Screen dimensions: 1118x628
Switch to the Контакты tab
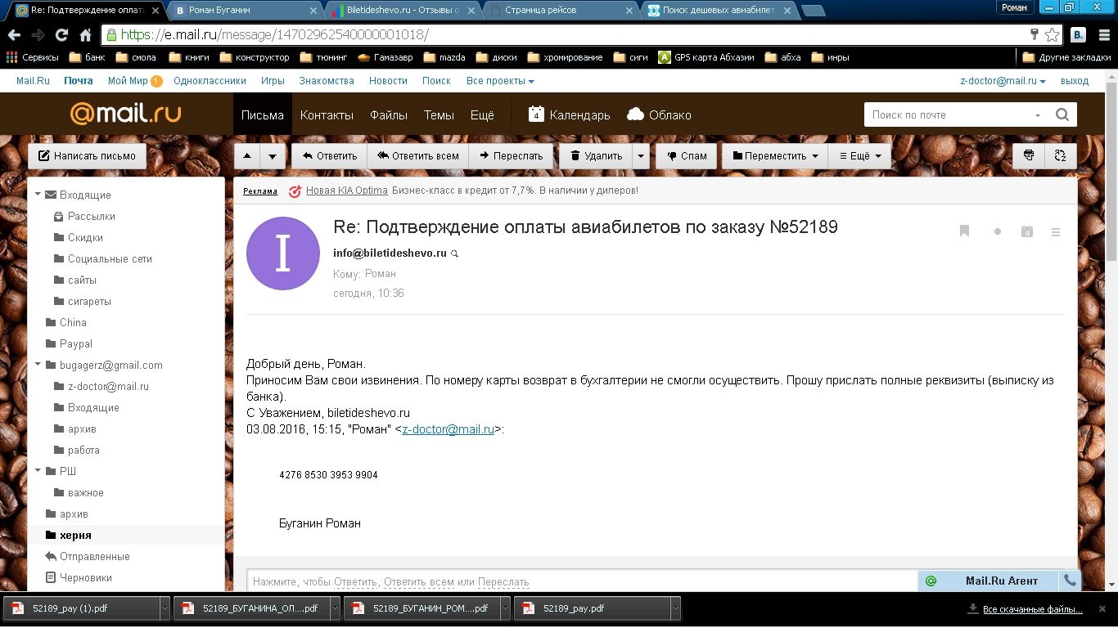[x=327, y=115]
